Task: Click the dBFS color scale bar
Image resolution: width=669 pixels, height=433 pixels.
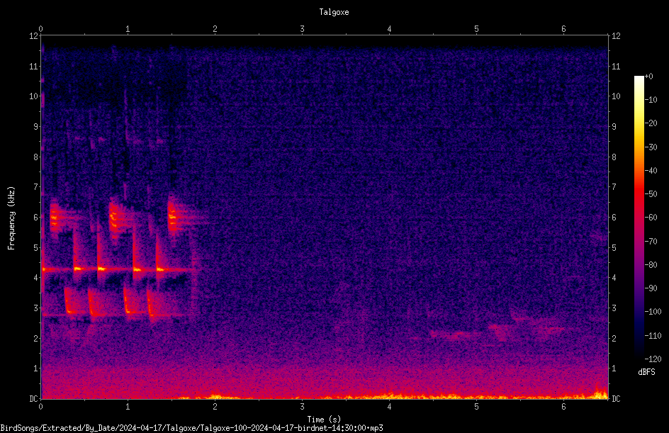Action: 639,217
